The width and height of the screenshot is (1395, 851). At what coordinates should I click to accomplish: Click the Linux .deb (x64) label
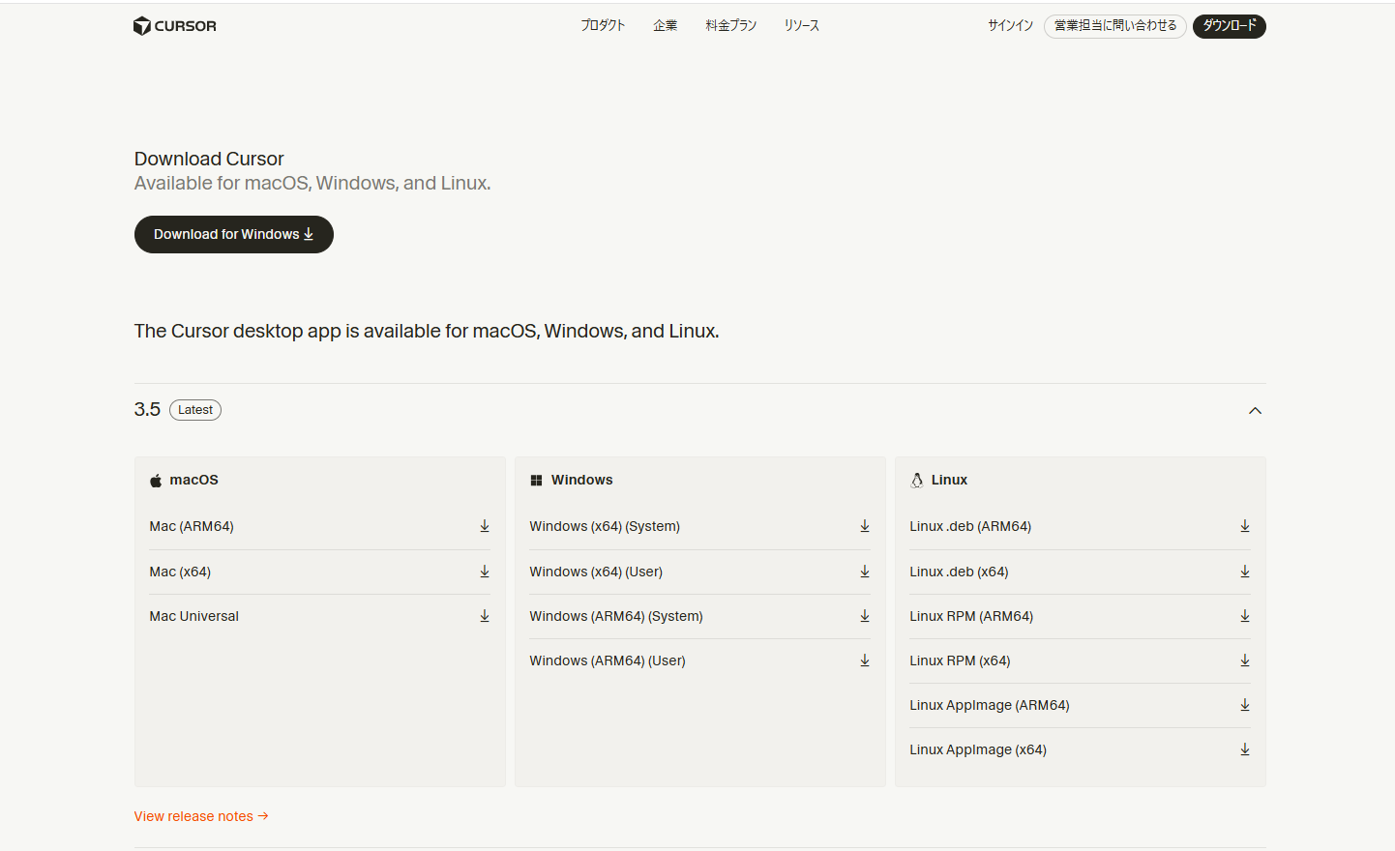pyautogui.click(x=959, y=572)
